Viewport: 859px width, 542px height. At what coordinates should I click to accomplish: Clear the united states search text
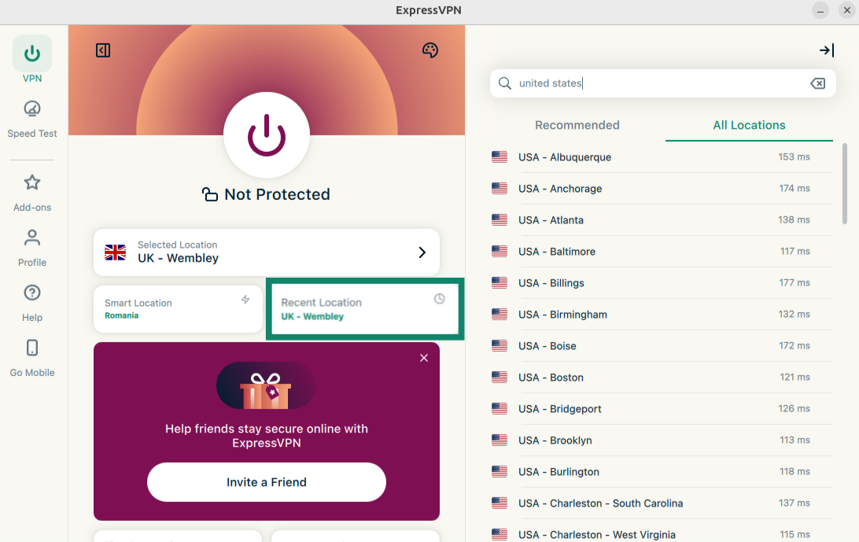click(817, 83)
